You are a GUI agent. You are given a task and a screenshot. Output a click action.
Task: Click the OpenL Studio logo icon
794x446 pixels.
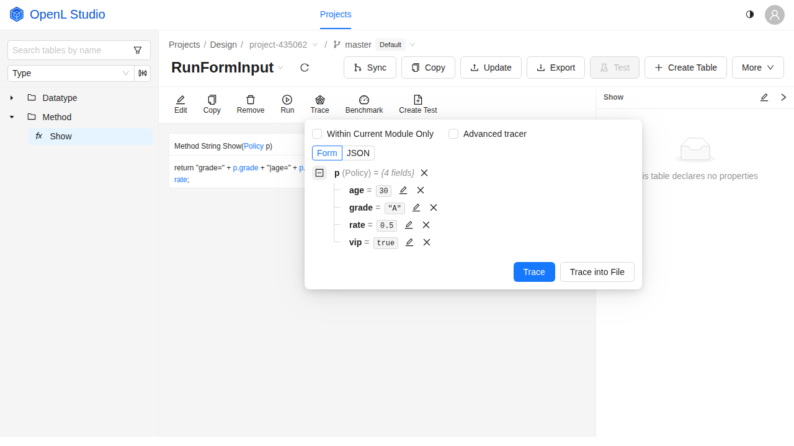[x=17, y=14]
